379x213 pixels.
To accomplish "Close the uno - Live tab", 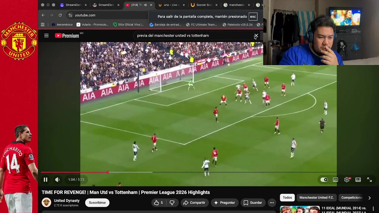I will 184,5.
